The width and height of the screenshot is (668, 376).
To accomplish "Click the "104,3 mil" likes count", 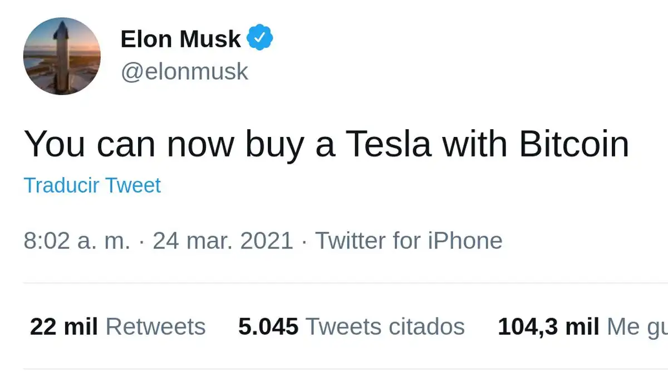I will (x=548, y=326).
